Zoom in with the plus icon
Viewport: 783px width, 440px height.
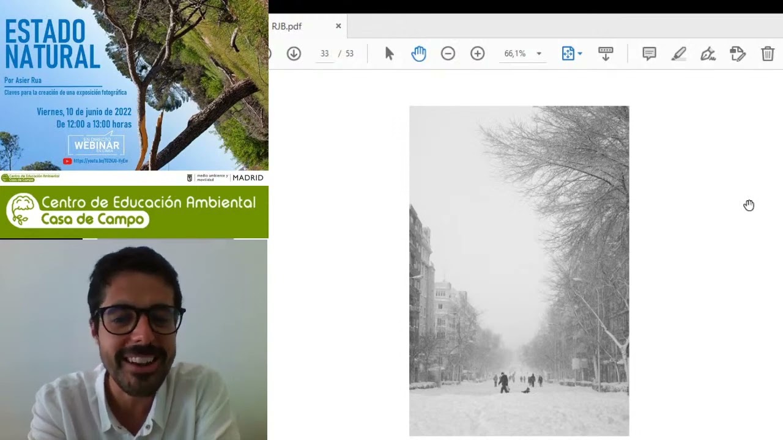[477, 54]
